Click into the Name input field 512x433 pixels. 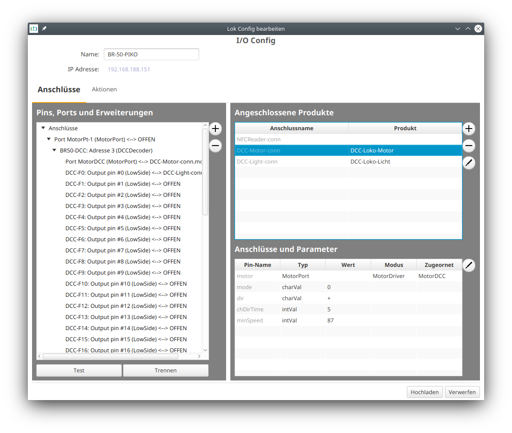[x=151, y=54]
